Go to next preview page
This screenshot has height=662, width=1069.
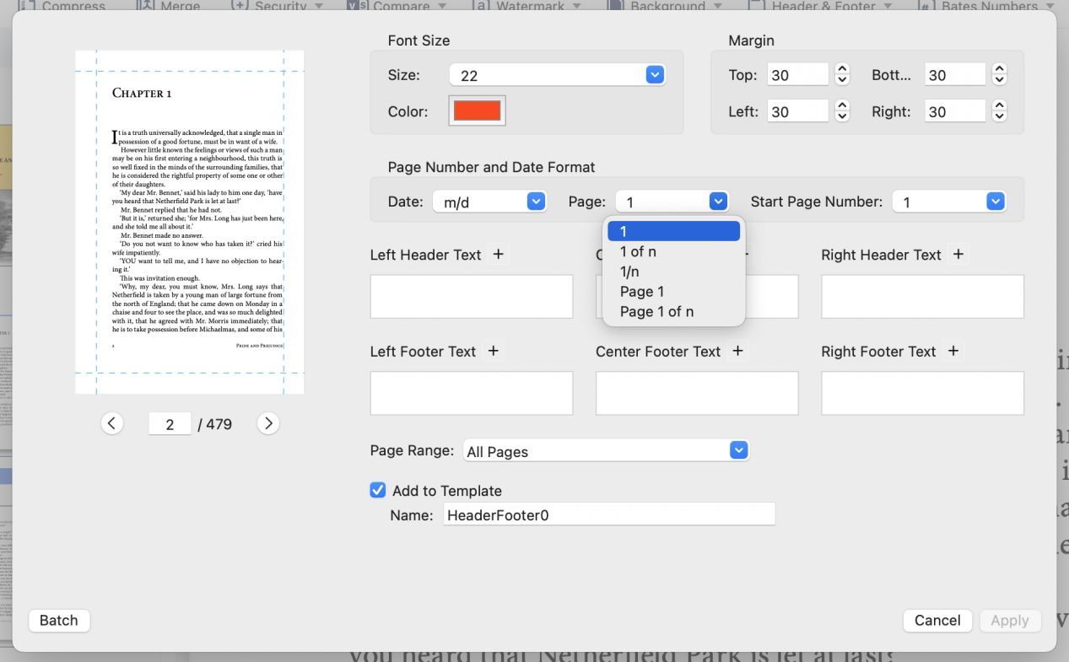(x=268, y=423)
